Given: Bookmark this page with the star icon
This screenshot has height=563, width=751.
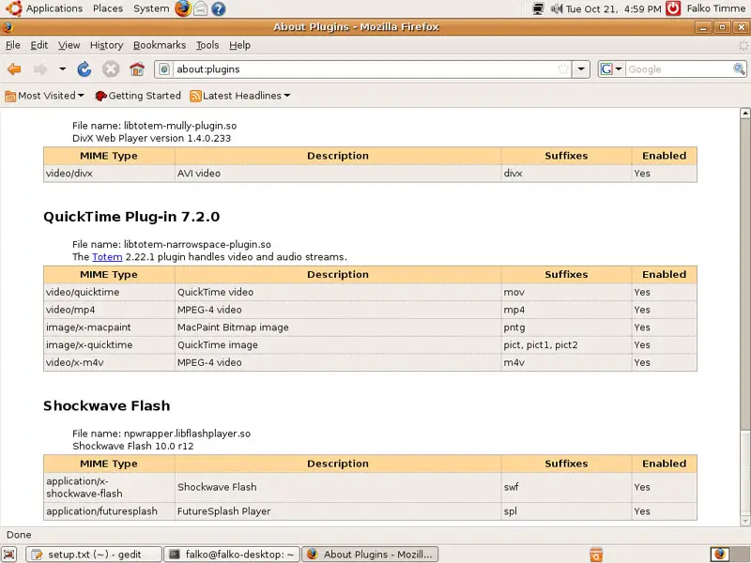Looking at the screenshot, I should click(564, 69).
